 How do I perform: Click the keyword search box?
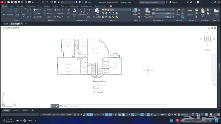click(x=152, y=2)
